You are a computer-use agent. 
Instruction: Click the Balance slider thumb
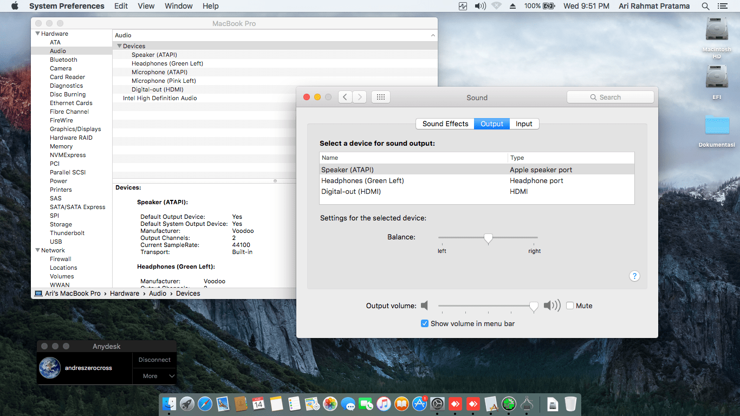point(488,238)
